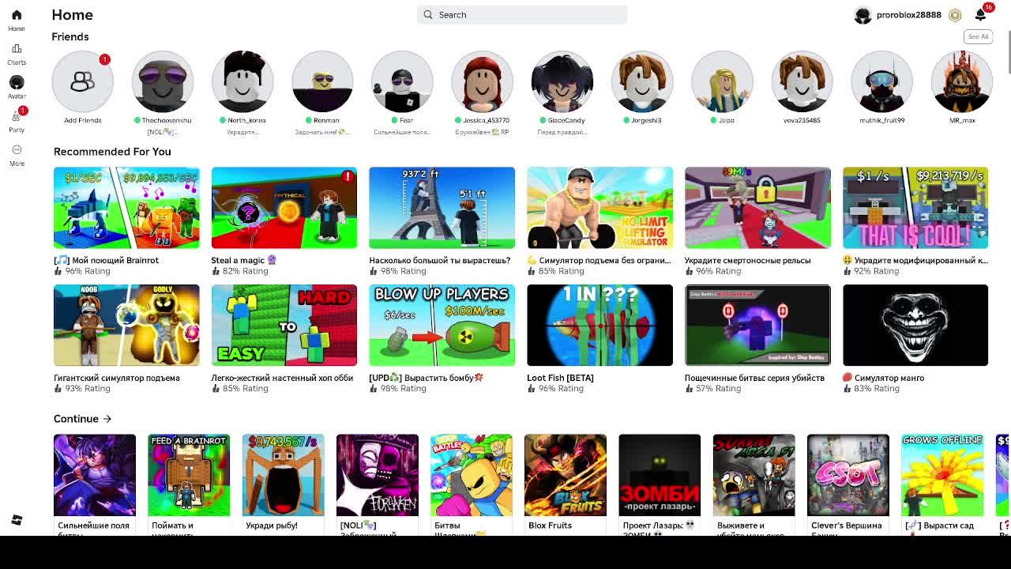Open the THAT IS COOL game thumbnail

tap(915, 208)
